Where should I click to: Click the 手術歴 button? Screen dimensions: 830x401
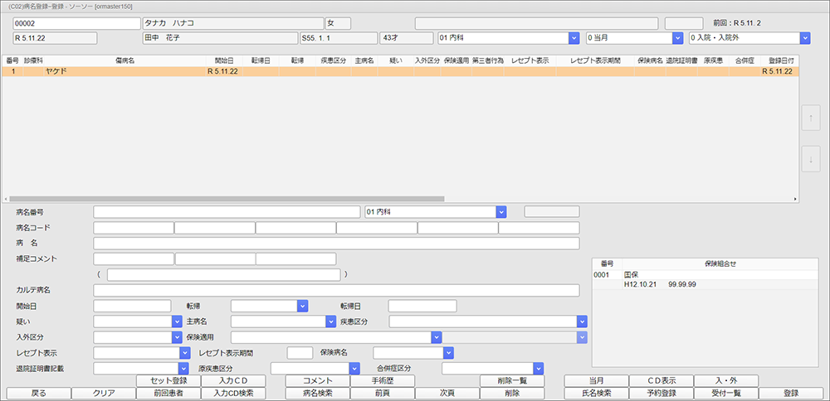coord(382,381)
